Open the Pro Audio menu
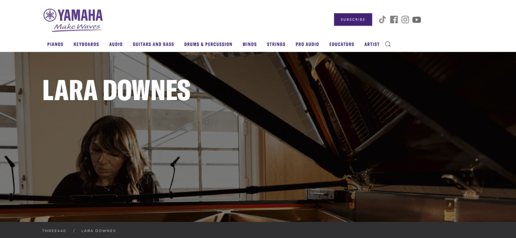Screen dimensions: 516x238 (307, 44)
